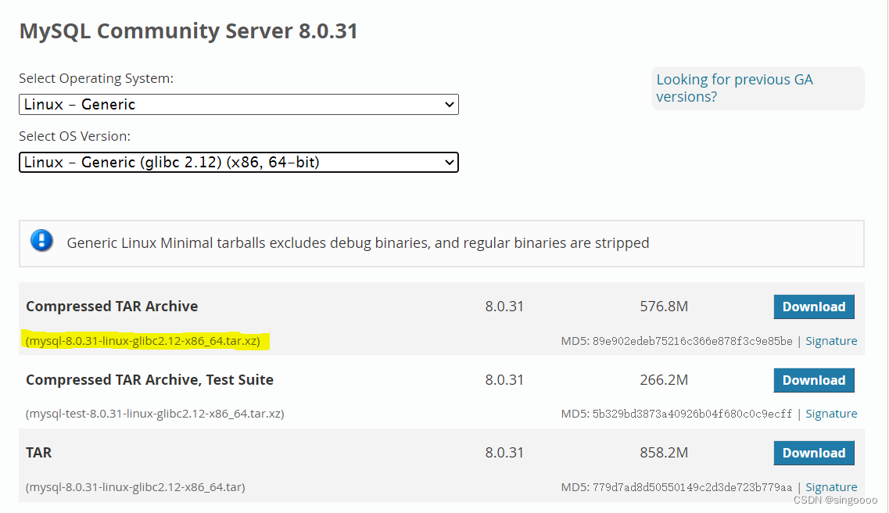Click filename mysql-test-8.0.31-linux-glibc2.12-x86_64.tar.xz
The image size is (889, 513).
[x=155, y=413]
